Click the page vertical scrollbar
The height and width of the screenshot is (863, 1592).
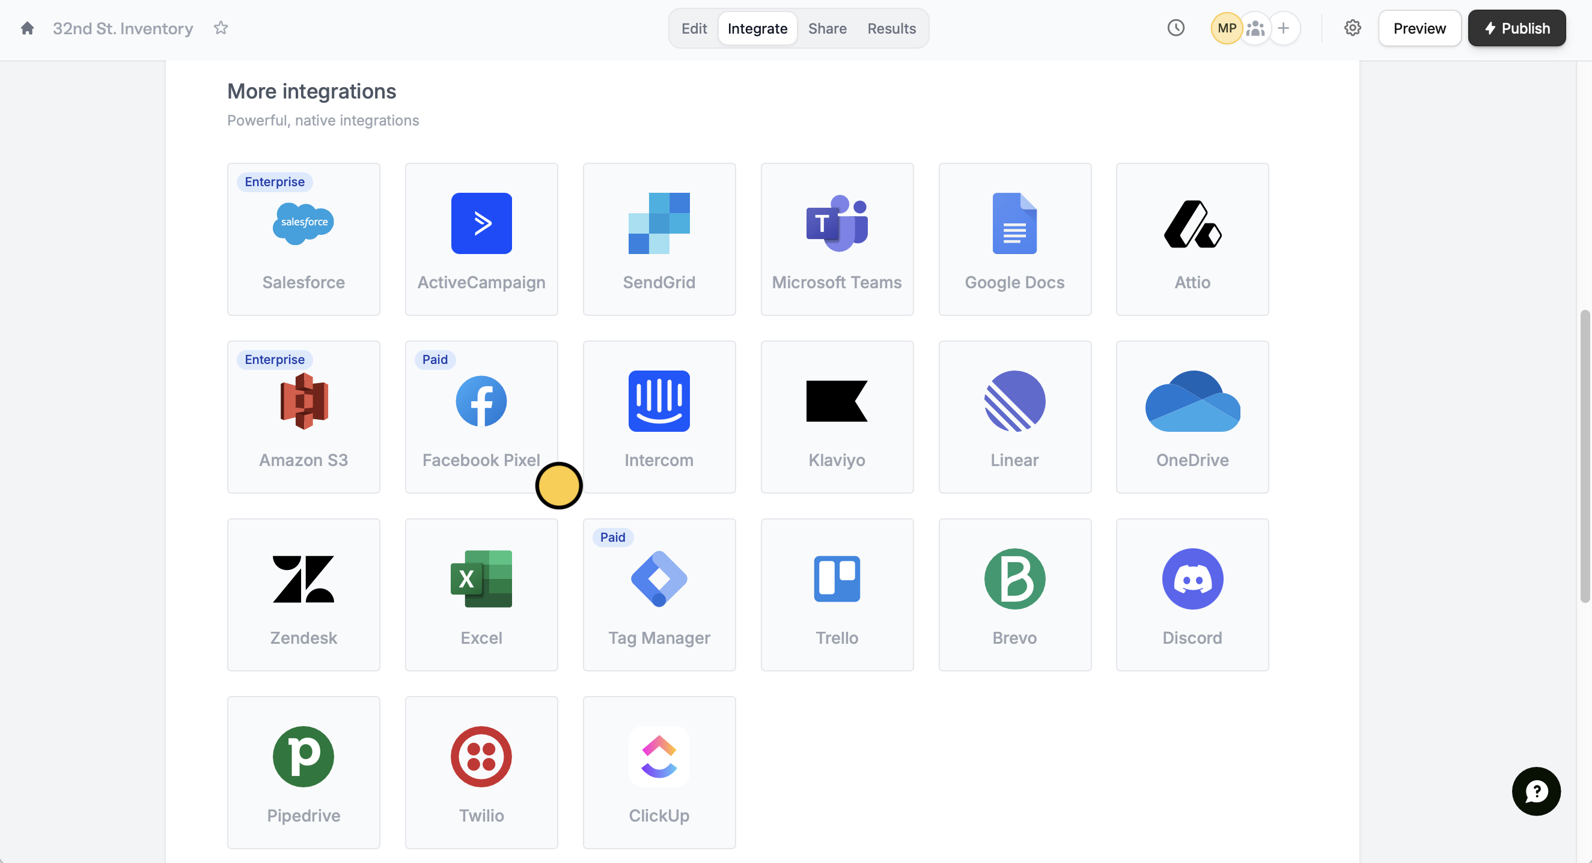[1584, 457]
